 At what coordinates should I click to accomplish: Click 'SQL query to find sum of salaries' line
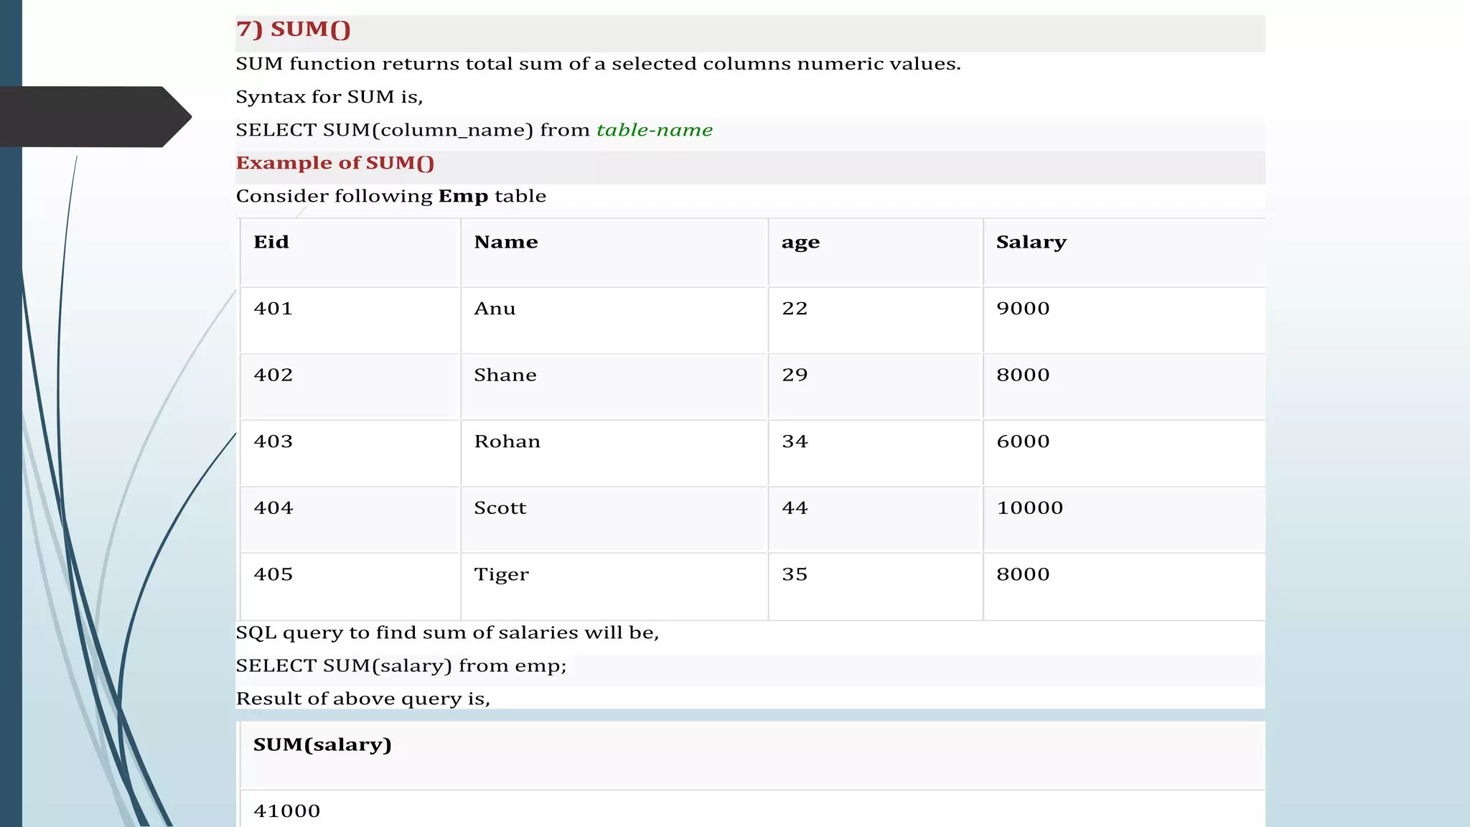pos(447,633)
